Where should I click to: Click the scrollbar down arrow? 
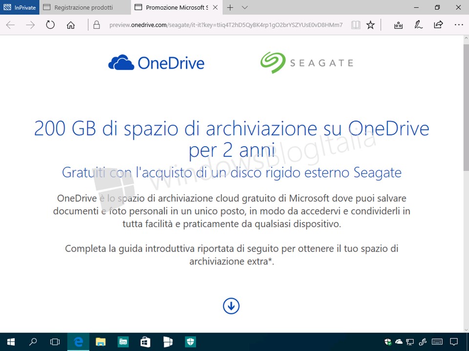(x=466, y=330)
